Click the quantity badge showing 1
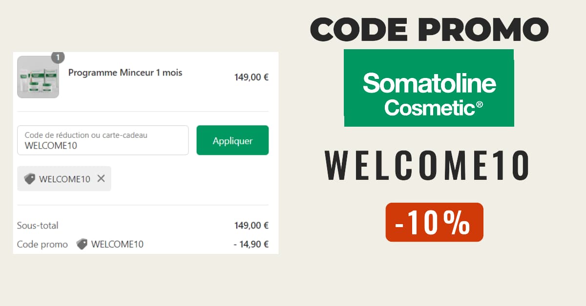 (57, 57)
